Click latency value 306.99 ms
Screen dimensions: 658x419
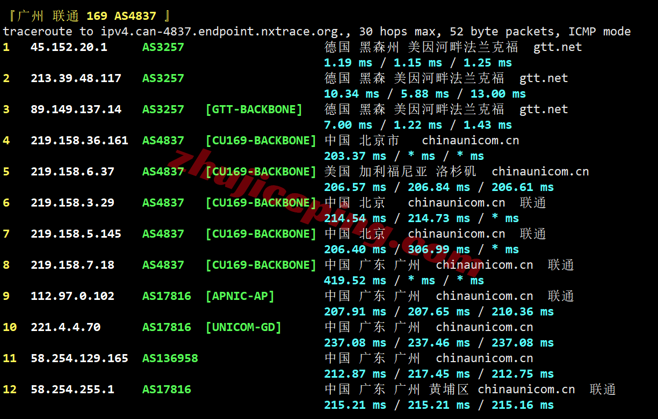439,249
